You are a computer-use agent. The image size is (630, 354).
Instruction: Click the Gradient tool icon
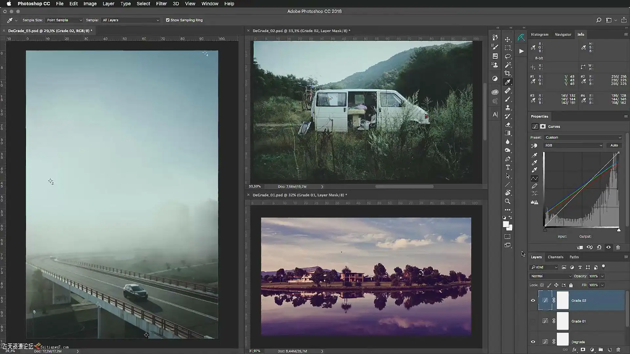pos(508,133)
